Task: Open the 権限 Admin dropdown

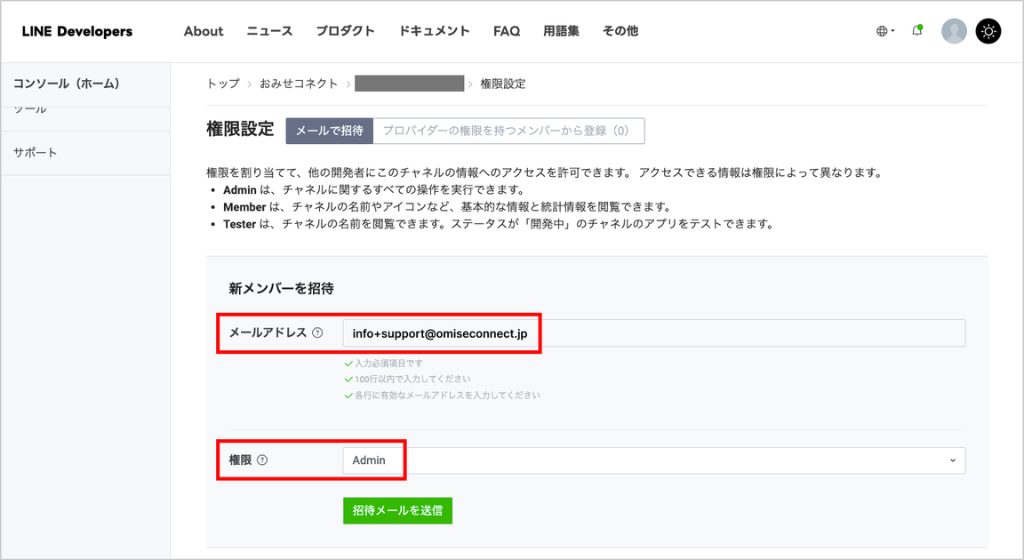Action: [653, 460]
